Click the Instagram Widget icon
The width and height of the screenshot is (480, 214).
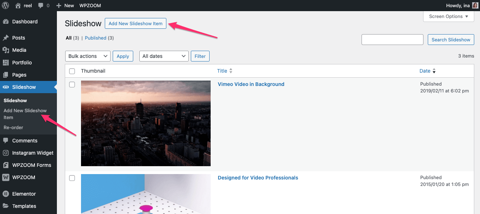6,153
